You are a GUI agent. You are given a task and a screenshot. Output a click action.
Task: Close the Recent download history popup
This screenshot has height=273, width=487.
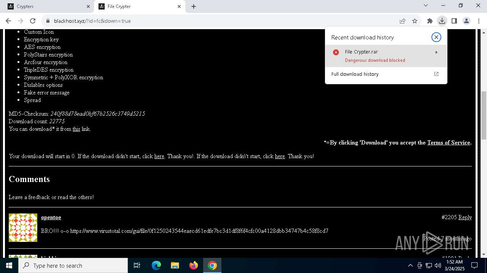tap(436, 37)
